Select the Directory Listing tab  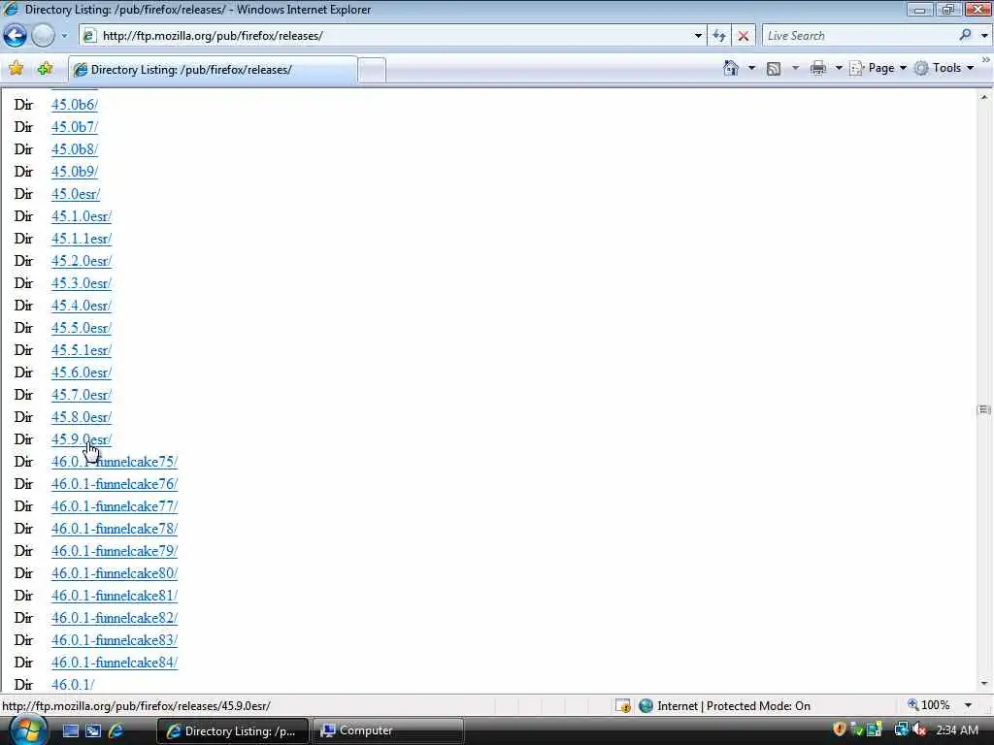213,70
